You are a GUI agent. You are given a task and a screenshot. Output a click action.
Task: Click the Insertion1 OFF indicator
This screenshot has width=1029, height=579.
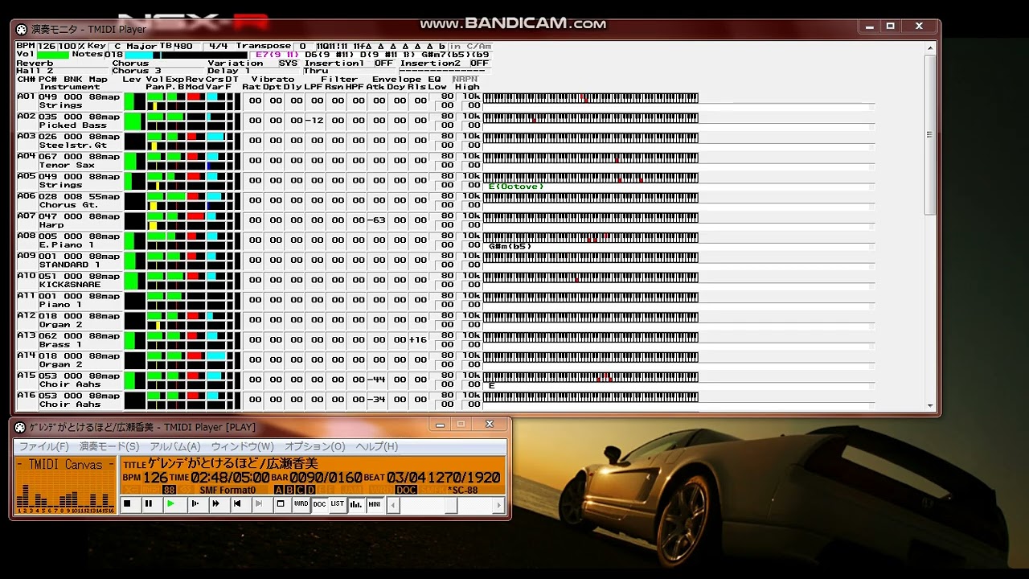coord(383,63)
